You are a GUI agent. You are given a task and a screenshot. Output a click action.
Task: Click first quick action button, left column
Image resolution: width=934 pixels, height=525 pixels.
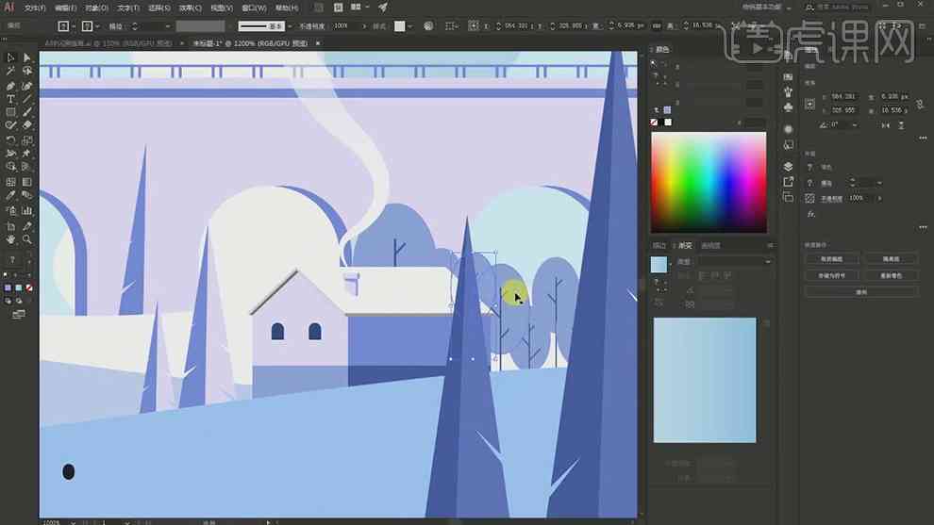pyautogui.click(x=831, y=259)
